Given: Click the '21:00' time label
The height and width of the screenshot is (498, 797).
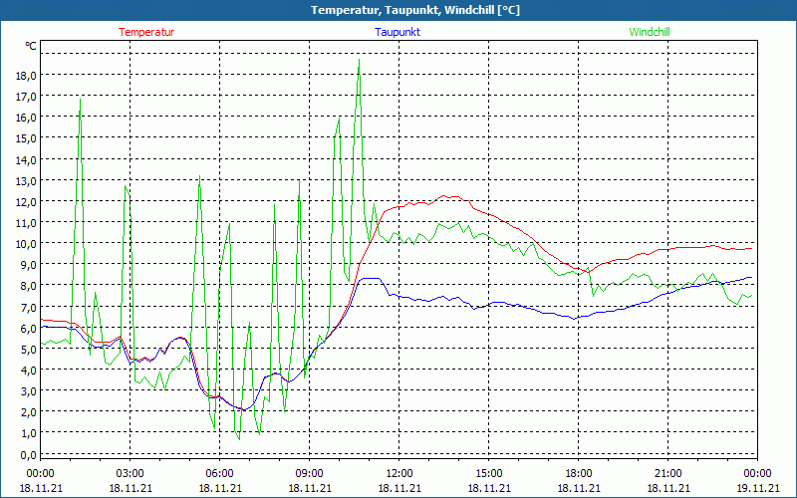Looking at the screenshot, I should click(667, 474).
